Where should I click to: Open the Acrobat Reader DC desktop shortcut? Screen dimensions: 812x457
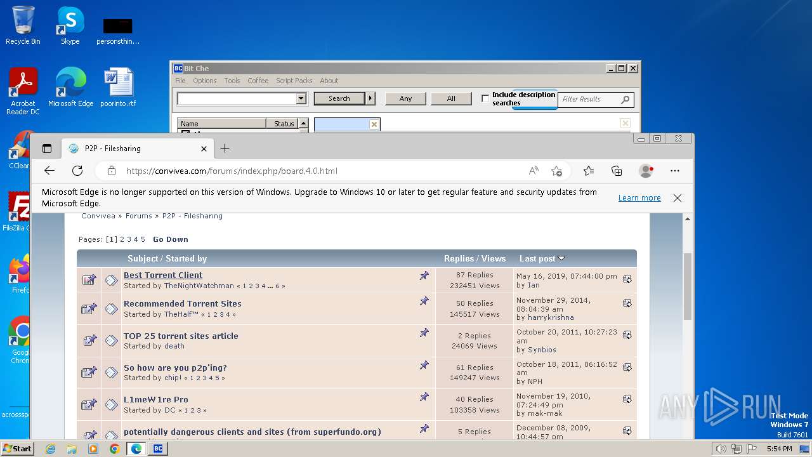tap(23, 92)
